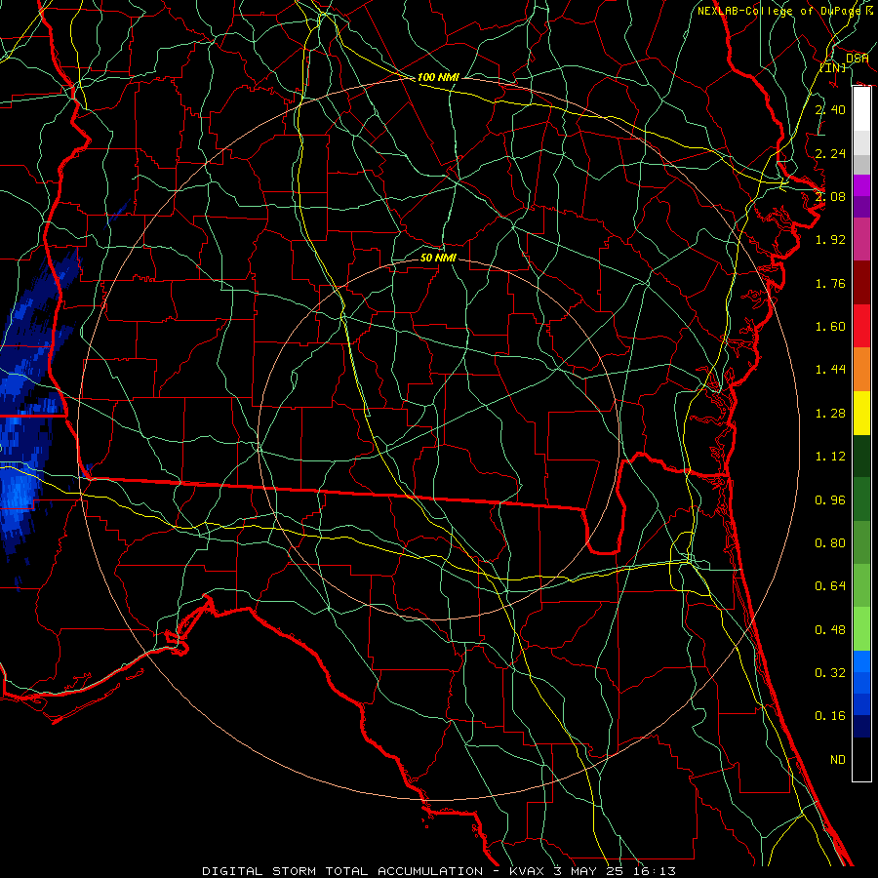Image resolution: width=878 pixels, height=878 pixels.
Task: Click the ND legend label
Action: click(838, 760)
